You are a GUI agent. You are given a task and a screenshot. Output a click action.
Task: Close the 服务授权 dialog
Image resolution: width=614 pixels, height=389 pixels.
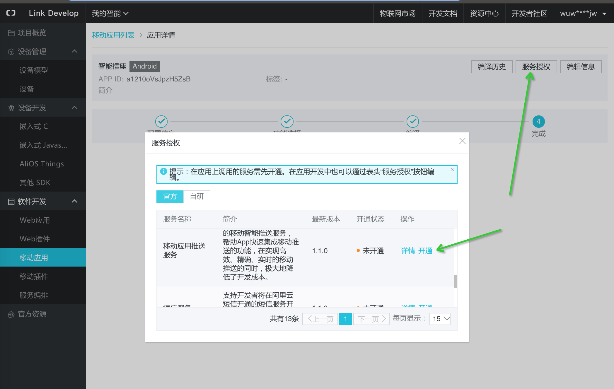462,141
